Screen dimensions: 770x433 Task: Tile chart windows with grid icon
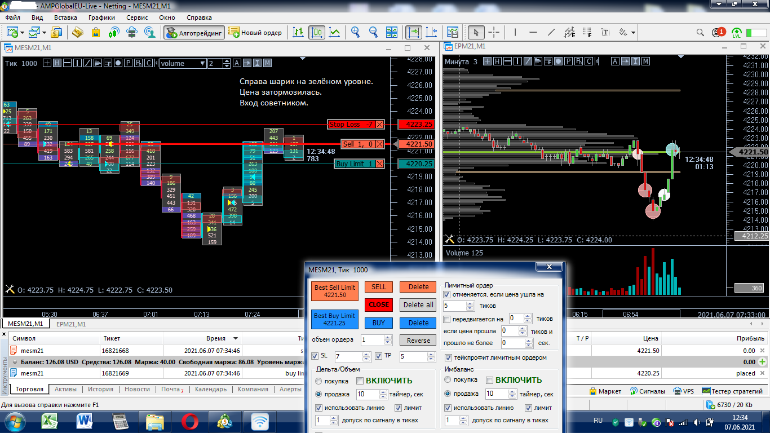tap(391, 33)
